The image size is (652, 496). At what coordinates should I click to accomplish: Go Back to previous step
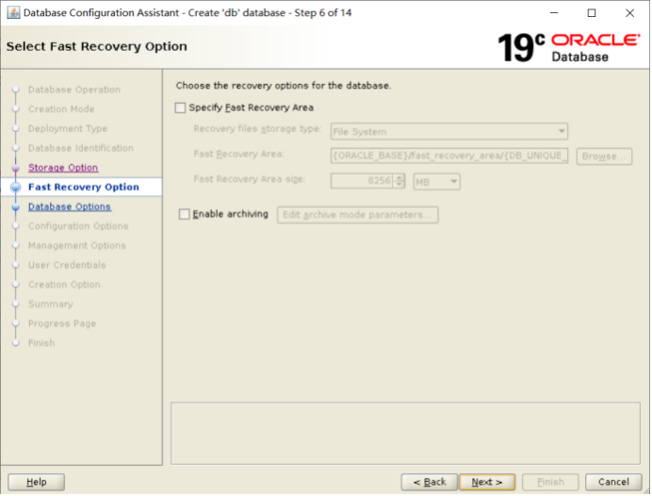pyautogui.click(x=429, y=482)
